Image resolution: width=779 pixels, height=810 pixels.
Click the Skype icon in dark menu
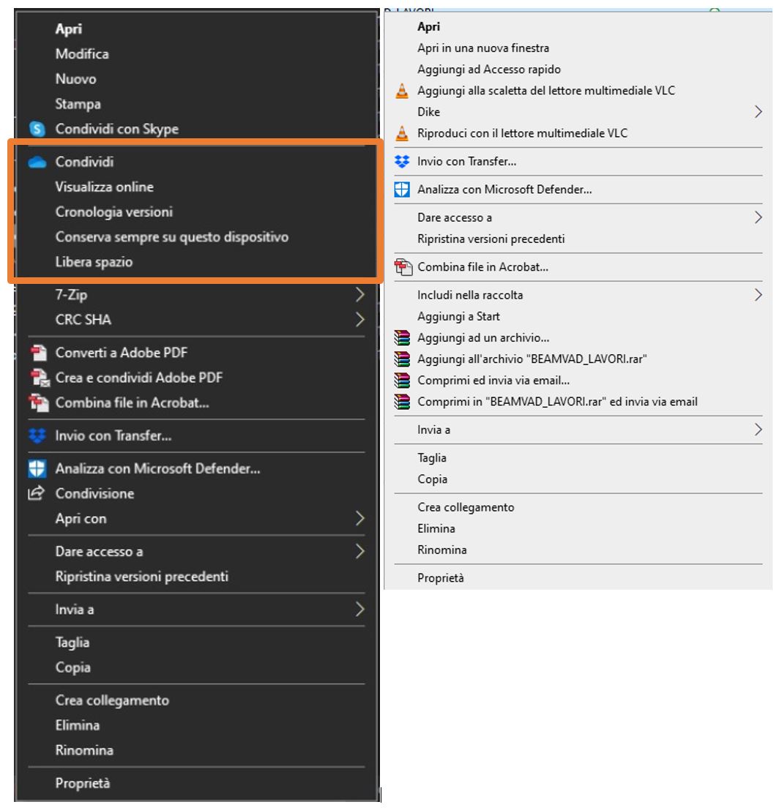point(37,129)
